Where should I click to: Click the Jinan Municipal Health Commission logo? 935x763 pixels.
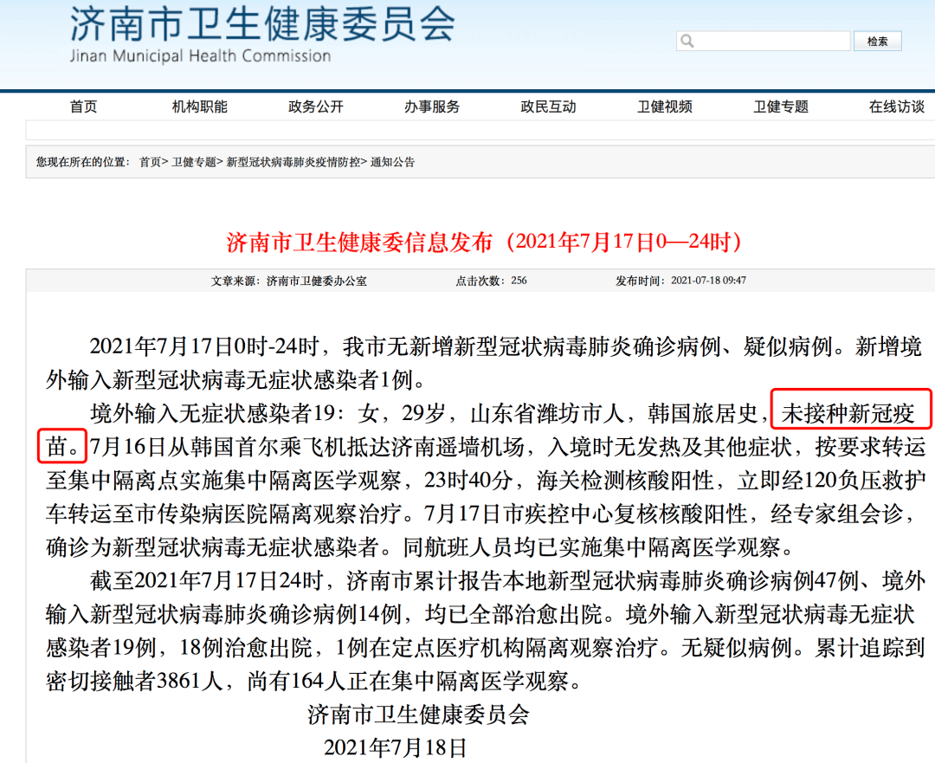[x=259, y=35]
